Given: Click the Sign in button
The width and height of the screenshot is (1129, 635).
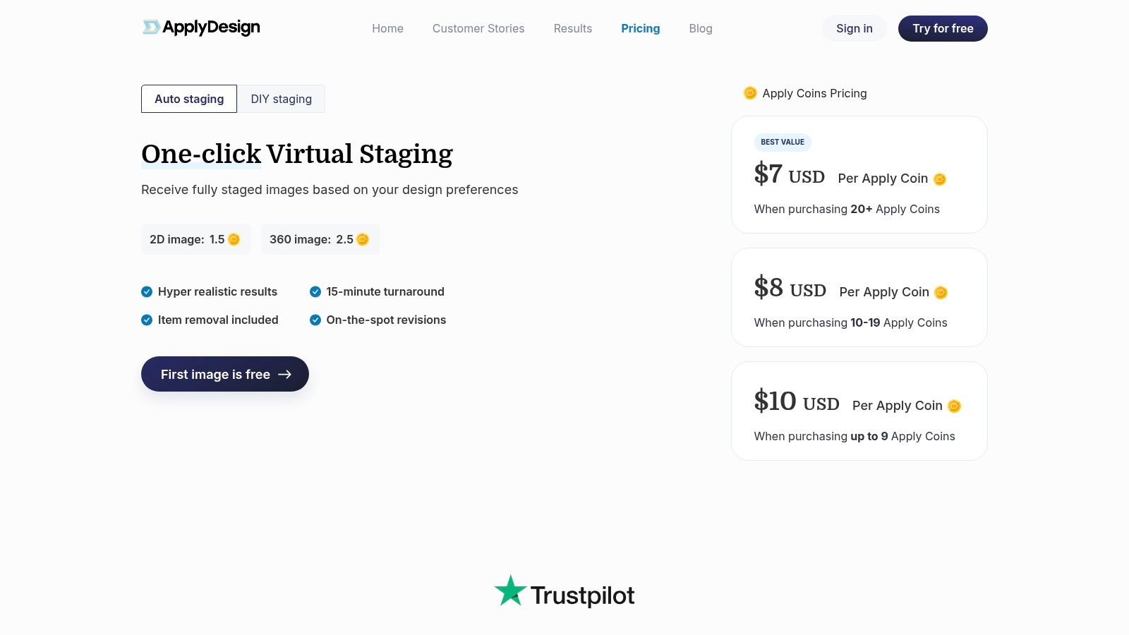Looking at the screenshot, I should coord(854,29).
